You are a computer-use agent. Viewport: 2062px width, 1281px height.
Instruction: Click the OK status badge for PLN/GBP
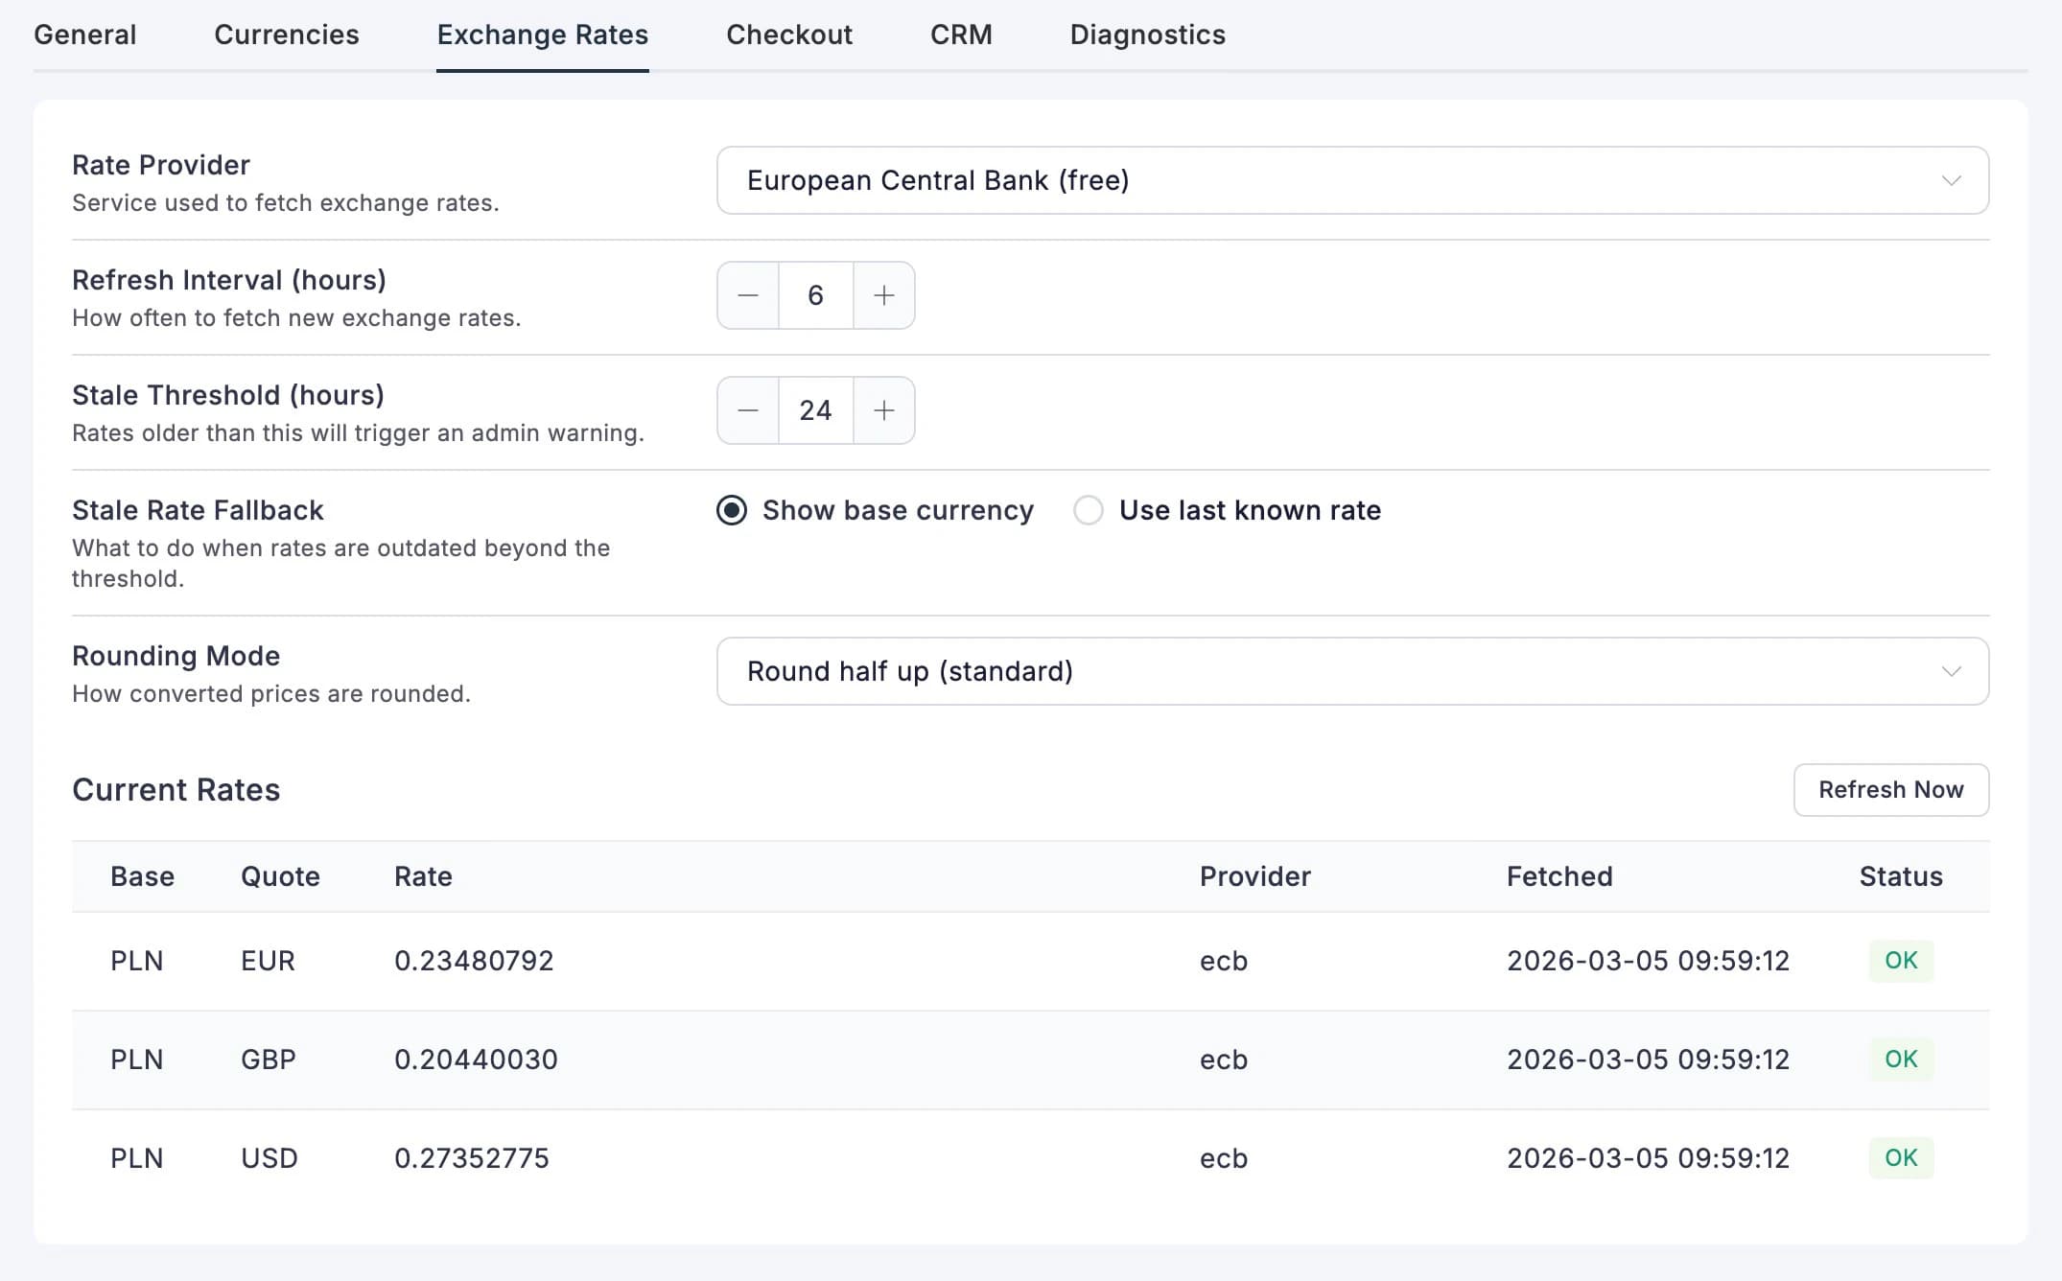click(x=1900, y=1060)
